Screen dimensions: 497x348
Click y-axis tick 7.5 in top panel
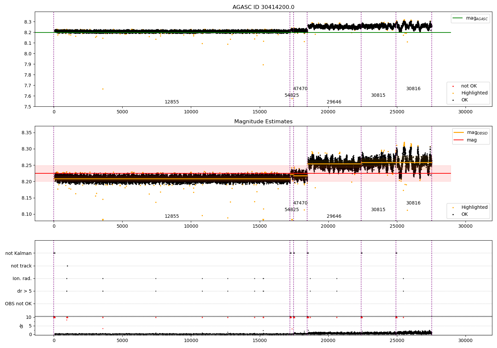click(28, 107)
